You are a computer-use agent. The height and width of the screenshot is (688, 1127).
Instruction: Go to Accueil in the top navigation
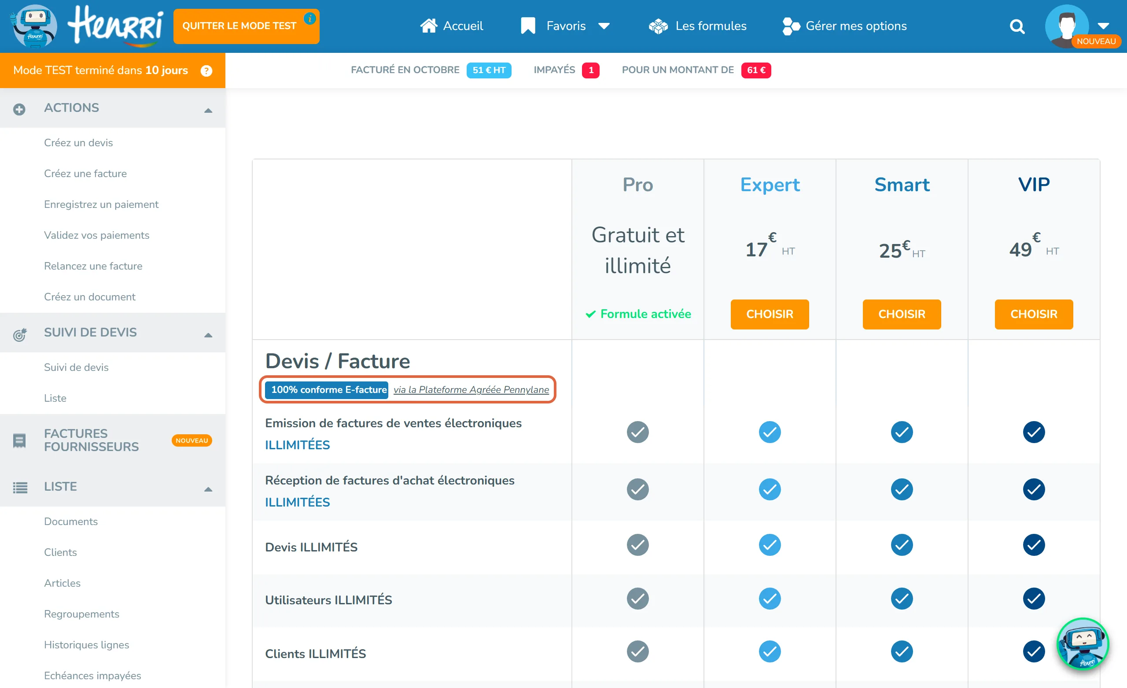pyautogui.click(x=451, y=26)
